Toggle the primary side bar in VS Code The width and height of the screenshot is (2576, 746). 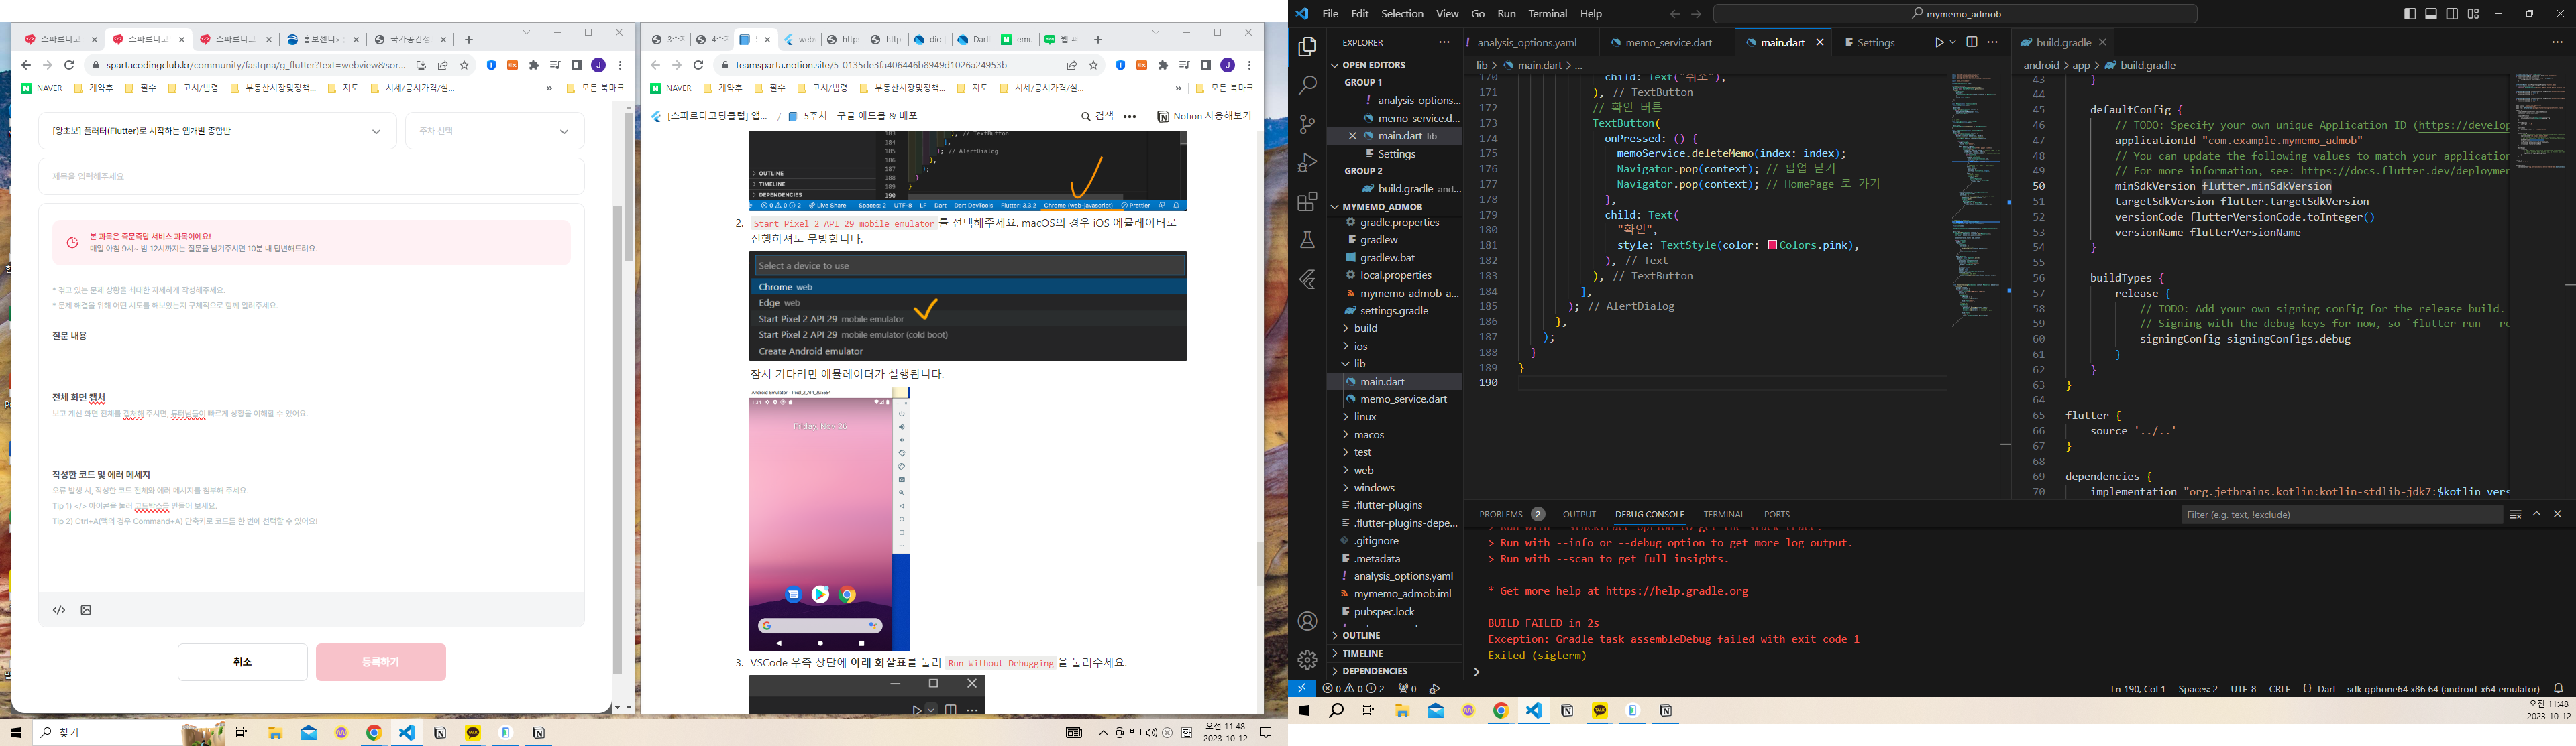[x=2410, y=14]
